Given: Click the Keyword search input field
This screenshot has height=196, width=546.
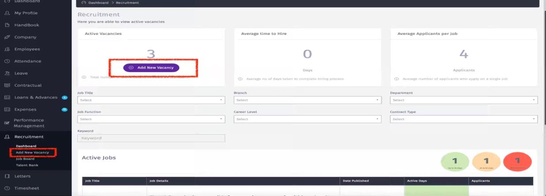Looking at the screenshot, I should (151, 138).
